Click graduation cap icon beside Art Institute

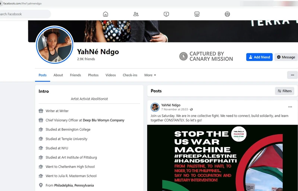click(x=41, y=157)
